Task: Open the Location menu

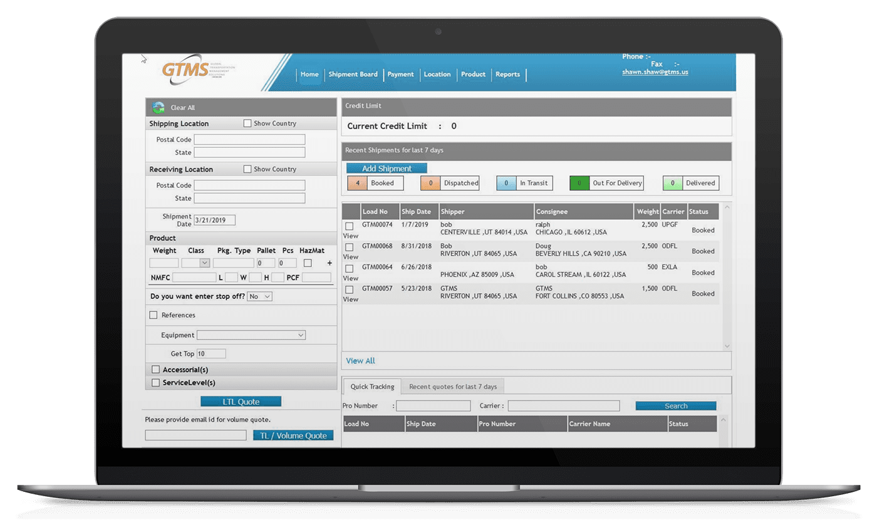Action: coord(437,75)
